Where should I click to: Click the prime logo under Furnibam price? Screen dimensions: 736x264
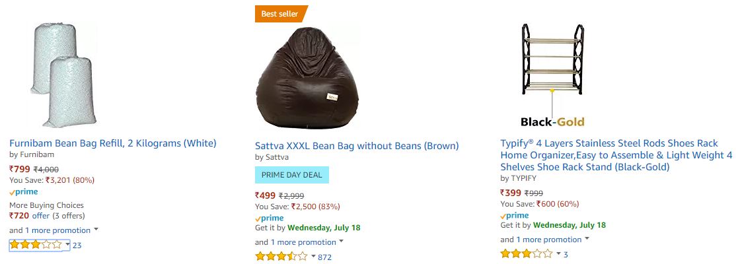pos(24,192)
